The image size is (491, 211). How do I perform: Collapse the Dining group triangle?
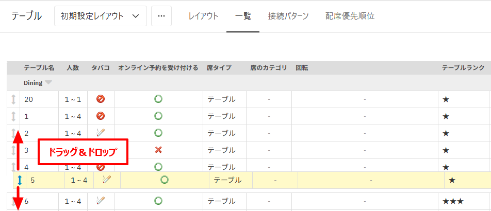48,83
